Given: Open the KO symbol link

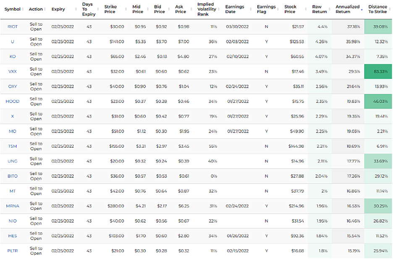Looking at the screenshot, I should click(x=13, y=56).
